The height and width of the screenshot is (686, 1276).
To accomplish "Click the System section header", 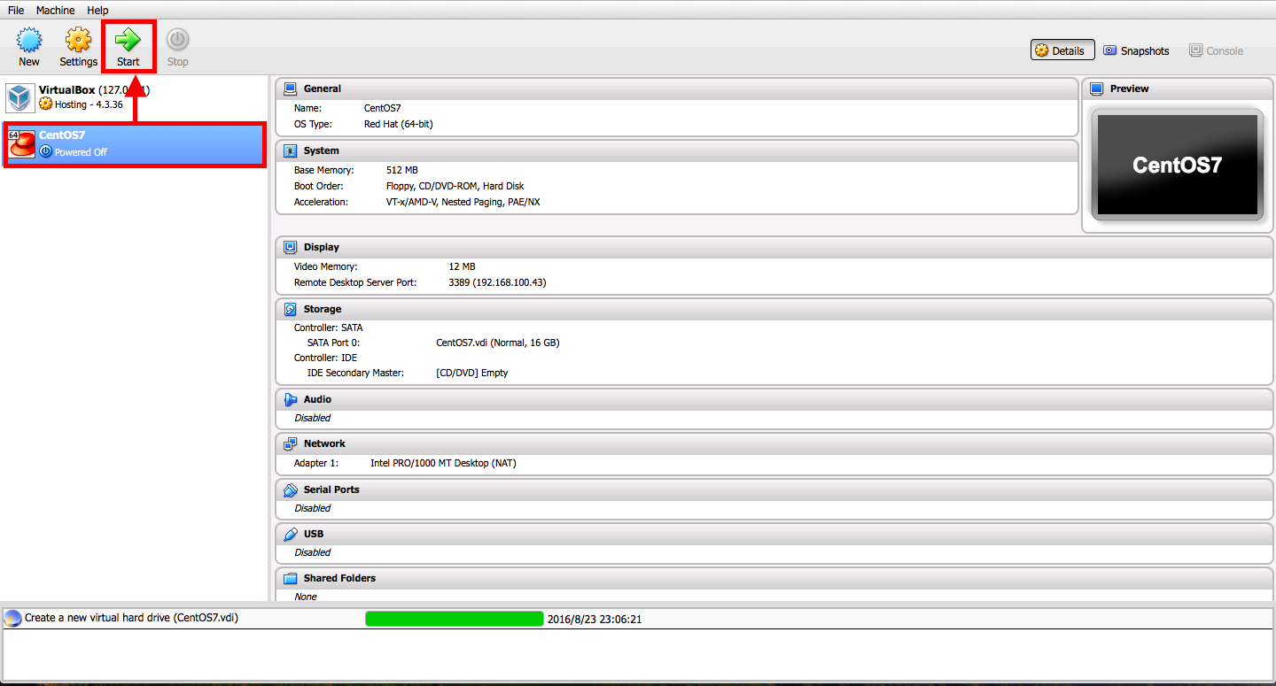I will 677,150.
